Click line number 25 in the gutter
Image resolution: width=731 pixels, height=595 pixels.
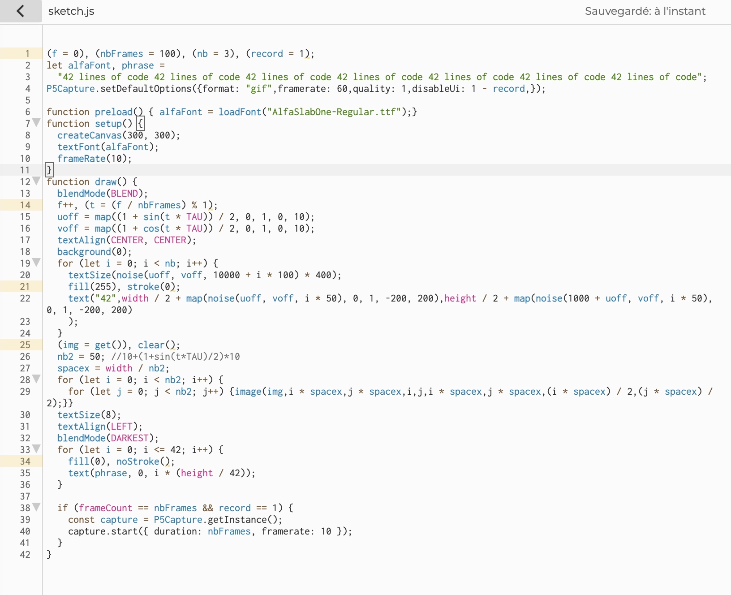click(x=25, y=345)
